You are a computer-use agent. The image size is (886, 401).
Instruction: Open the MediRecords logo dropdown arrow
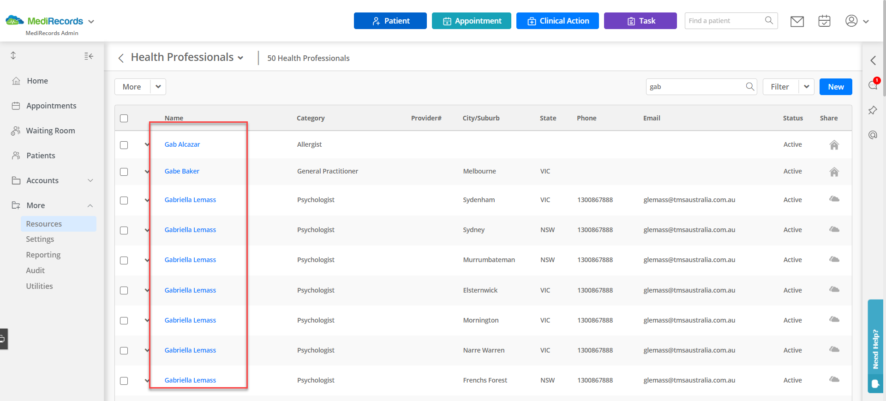point(91,22)
